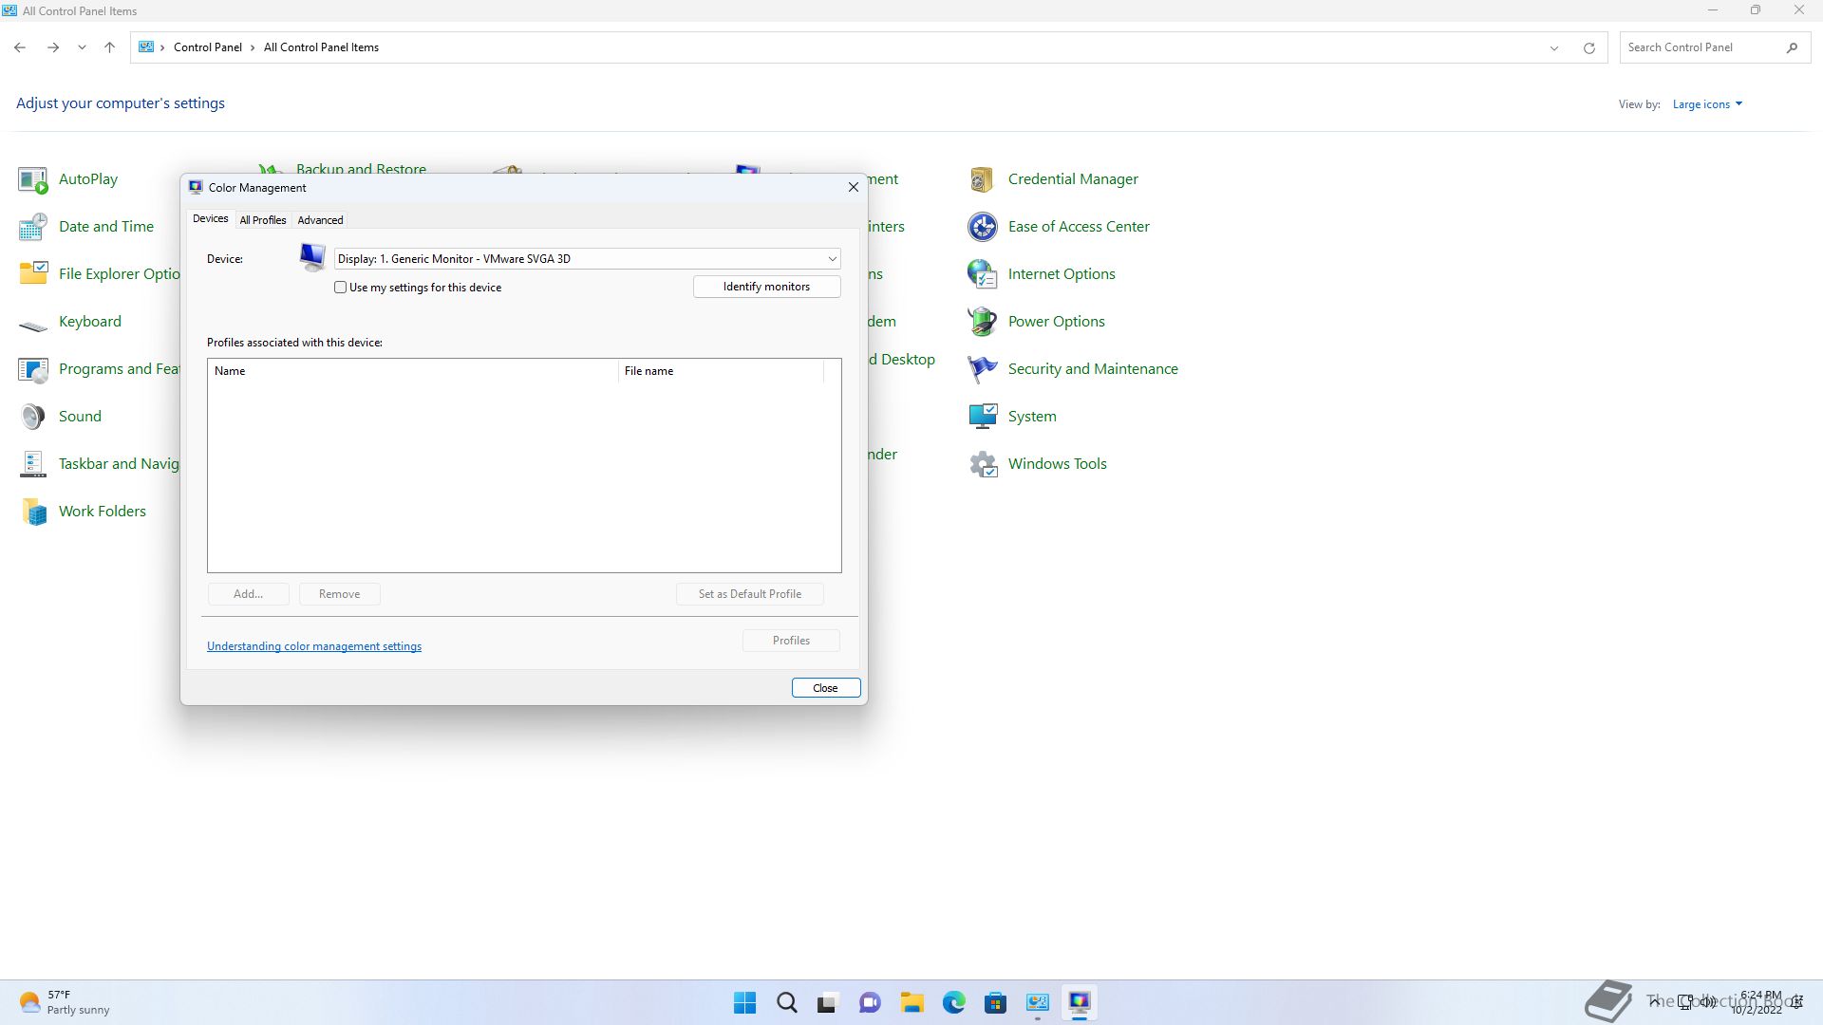The image size is (1823, 1025).
Task: Open the View by Large icons dropdown
Action: (x=1707, y=104)
